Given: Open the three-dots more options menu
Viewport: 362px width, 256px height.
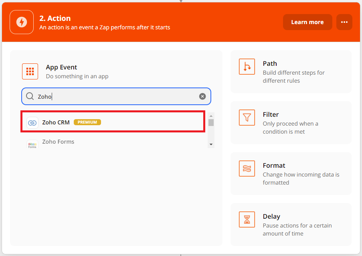Looking at the screenshot, I should [344, 22].
